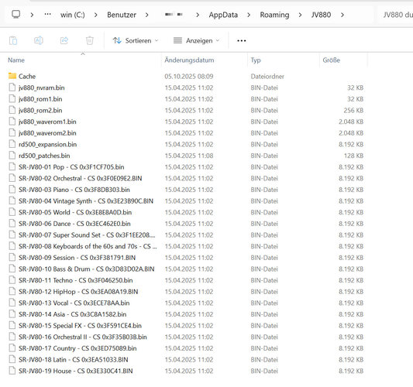Open the hidden path ellipsis in breadcrumb
Screen dimensions: 413x387
(48, 15)
